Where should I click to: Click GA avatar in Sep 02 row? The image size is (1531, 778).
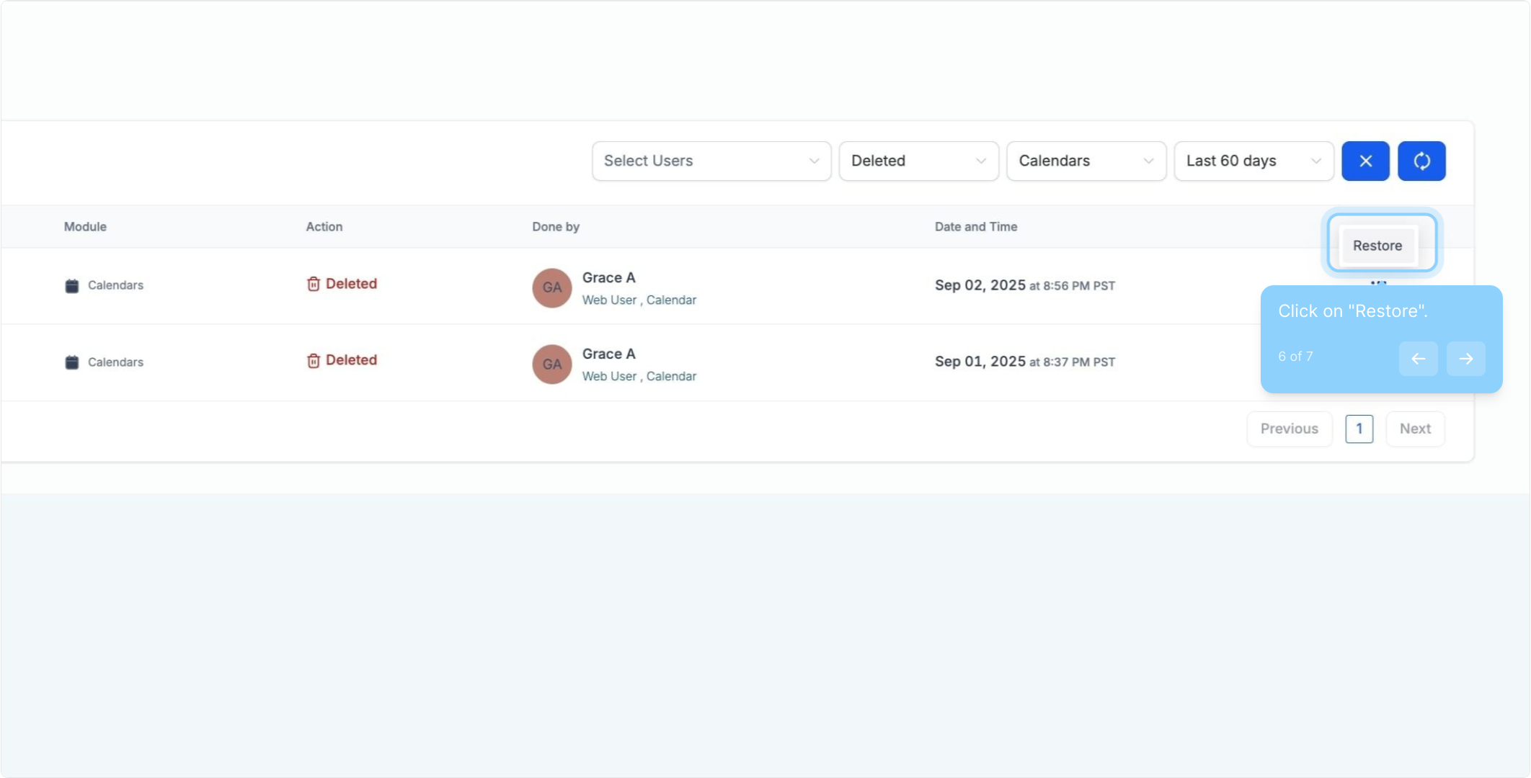[x=551, y=287]
